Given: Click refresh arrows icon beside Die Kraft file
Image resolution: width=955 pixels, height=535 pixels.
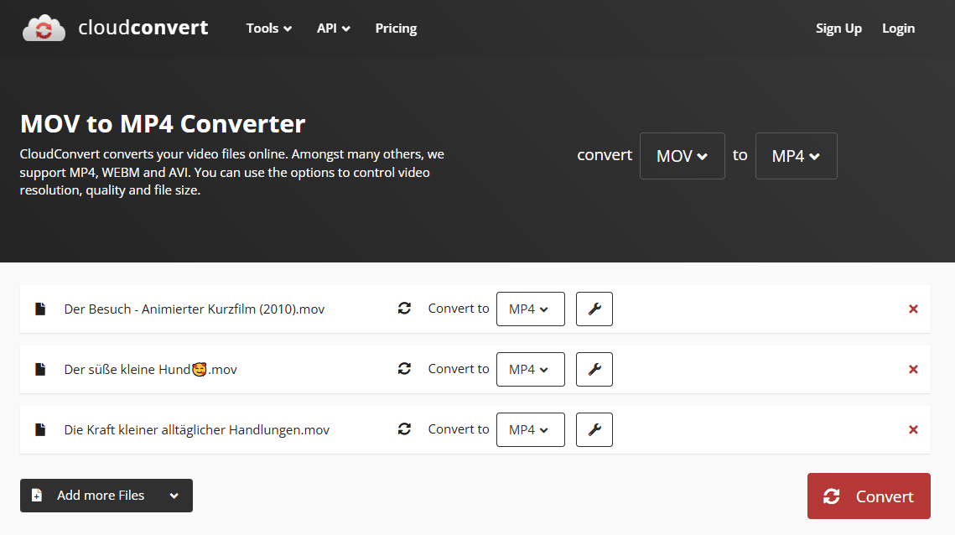Looking at the screenshot, I should tap(404, 429).
